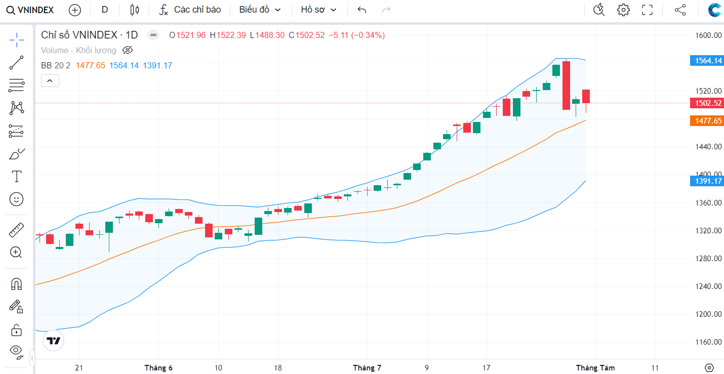
Task: Select Volume - Khối lượng legend
Action: tap(78, 50)
